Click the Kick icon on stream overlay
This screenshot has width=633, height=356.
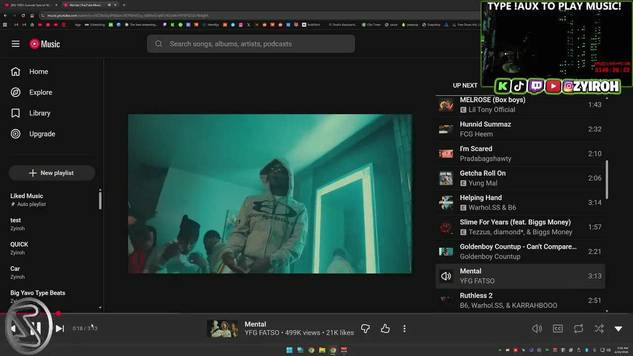point(503,87)
